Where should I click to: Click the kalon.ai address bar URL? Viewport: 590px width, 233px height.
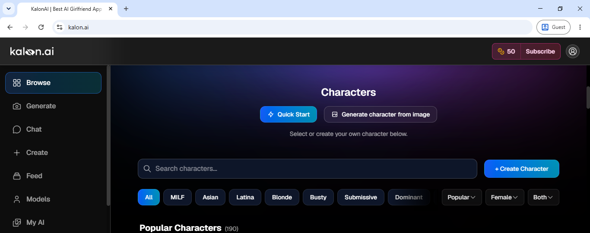[79, 27]
